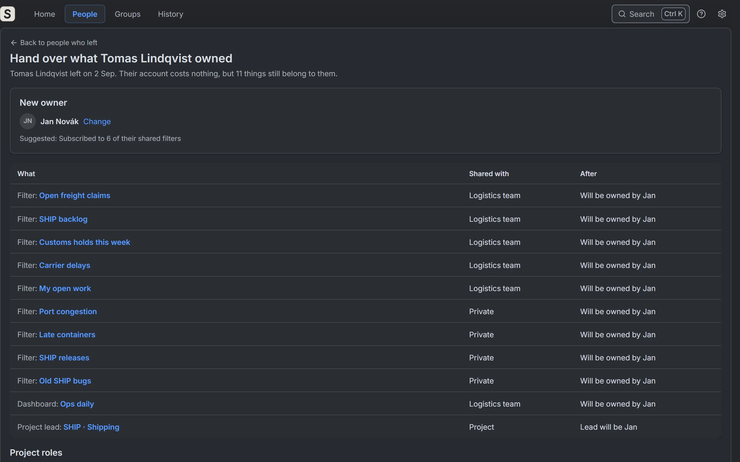Go to the History tab
This screenshot has width=740, height=462.
click(x=171, y=14)
